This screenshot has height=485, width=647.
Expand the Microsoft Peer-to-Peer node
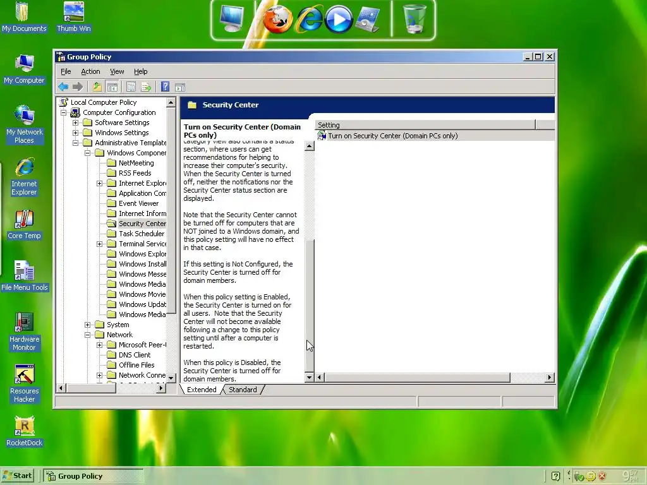[x=99, y=345]
